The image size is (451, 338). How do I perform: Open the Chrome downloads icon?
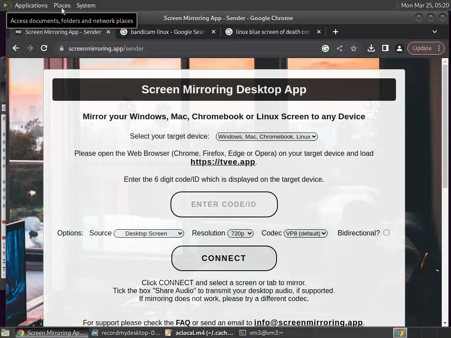tap(371, 48)
